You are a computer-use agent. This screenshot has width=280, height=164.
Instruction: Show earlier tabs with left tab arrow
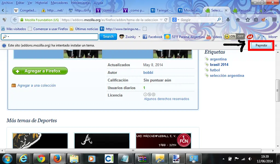click(3, 10)
